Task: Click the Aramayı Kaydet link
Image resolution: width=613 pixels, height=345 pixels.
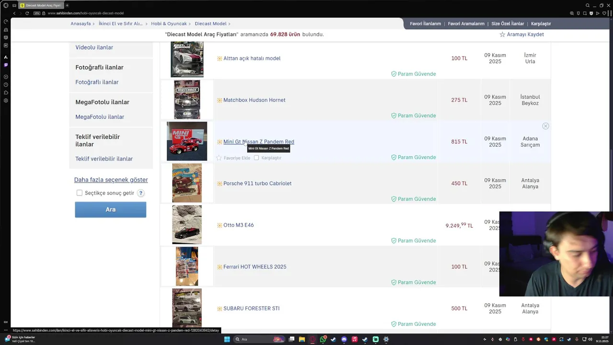Action: pos(525,34)
